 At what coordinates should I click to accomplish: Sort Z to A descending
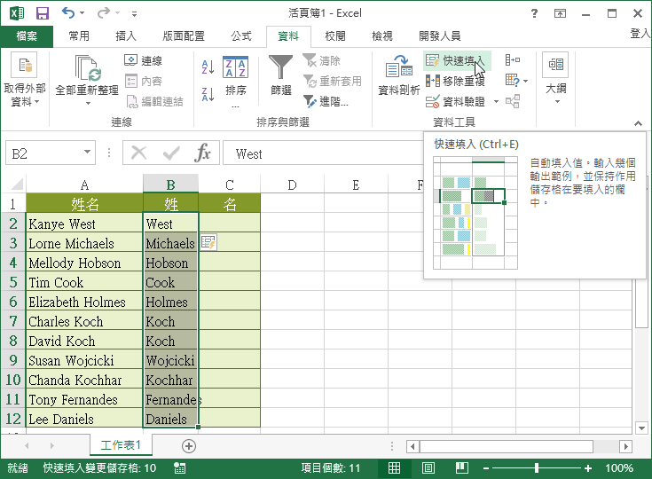[x=208, y=94]
